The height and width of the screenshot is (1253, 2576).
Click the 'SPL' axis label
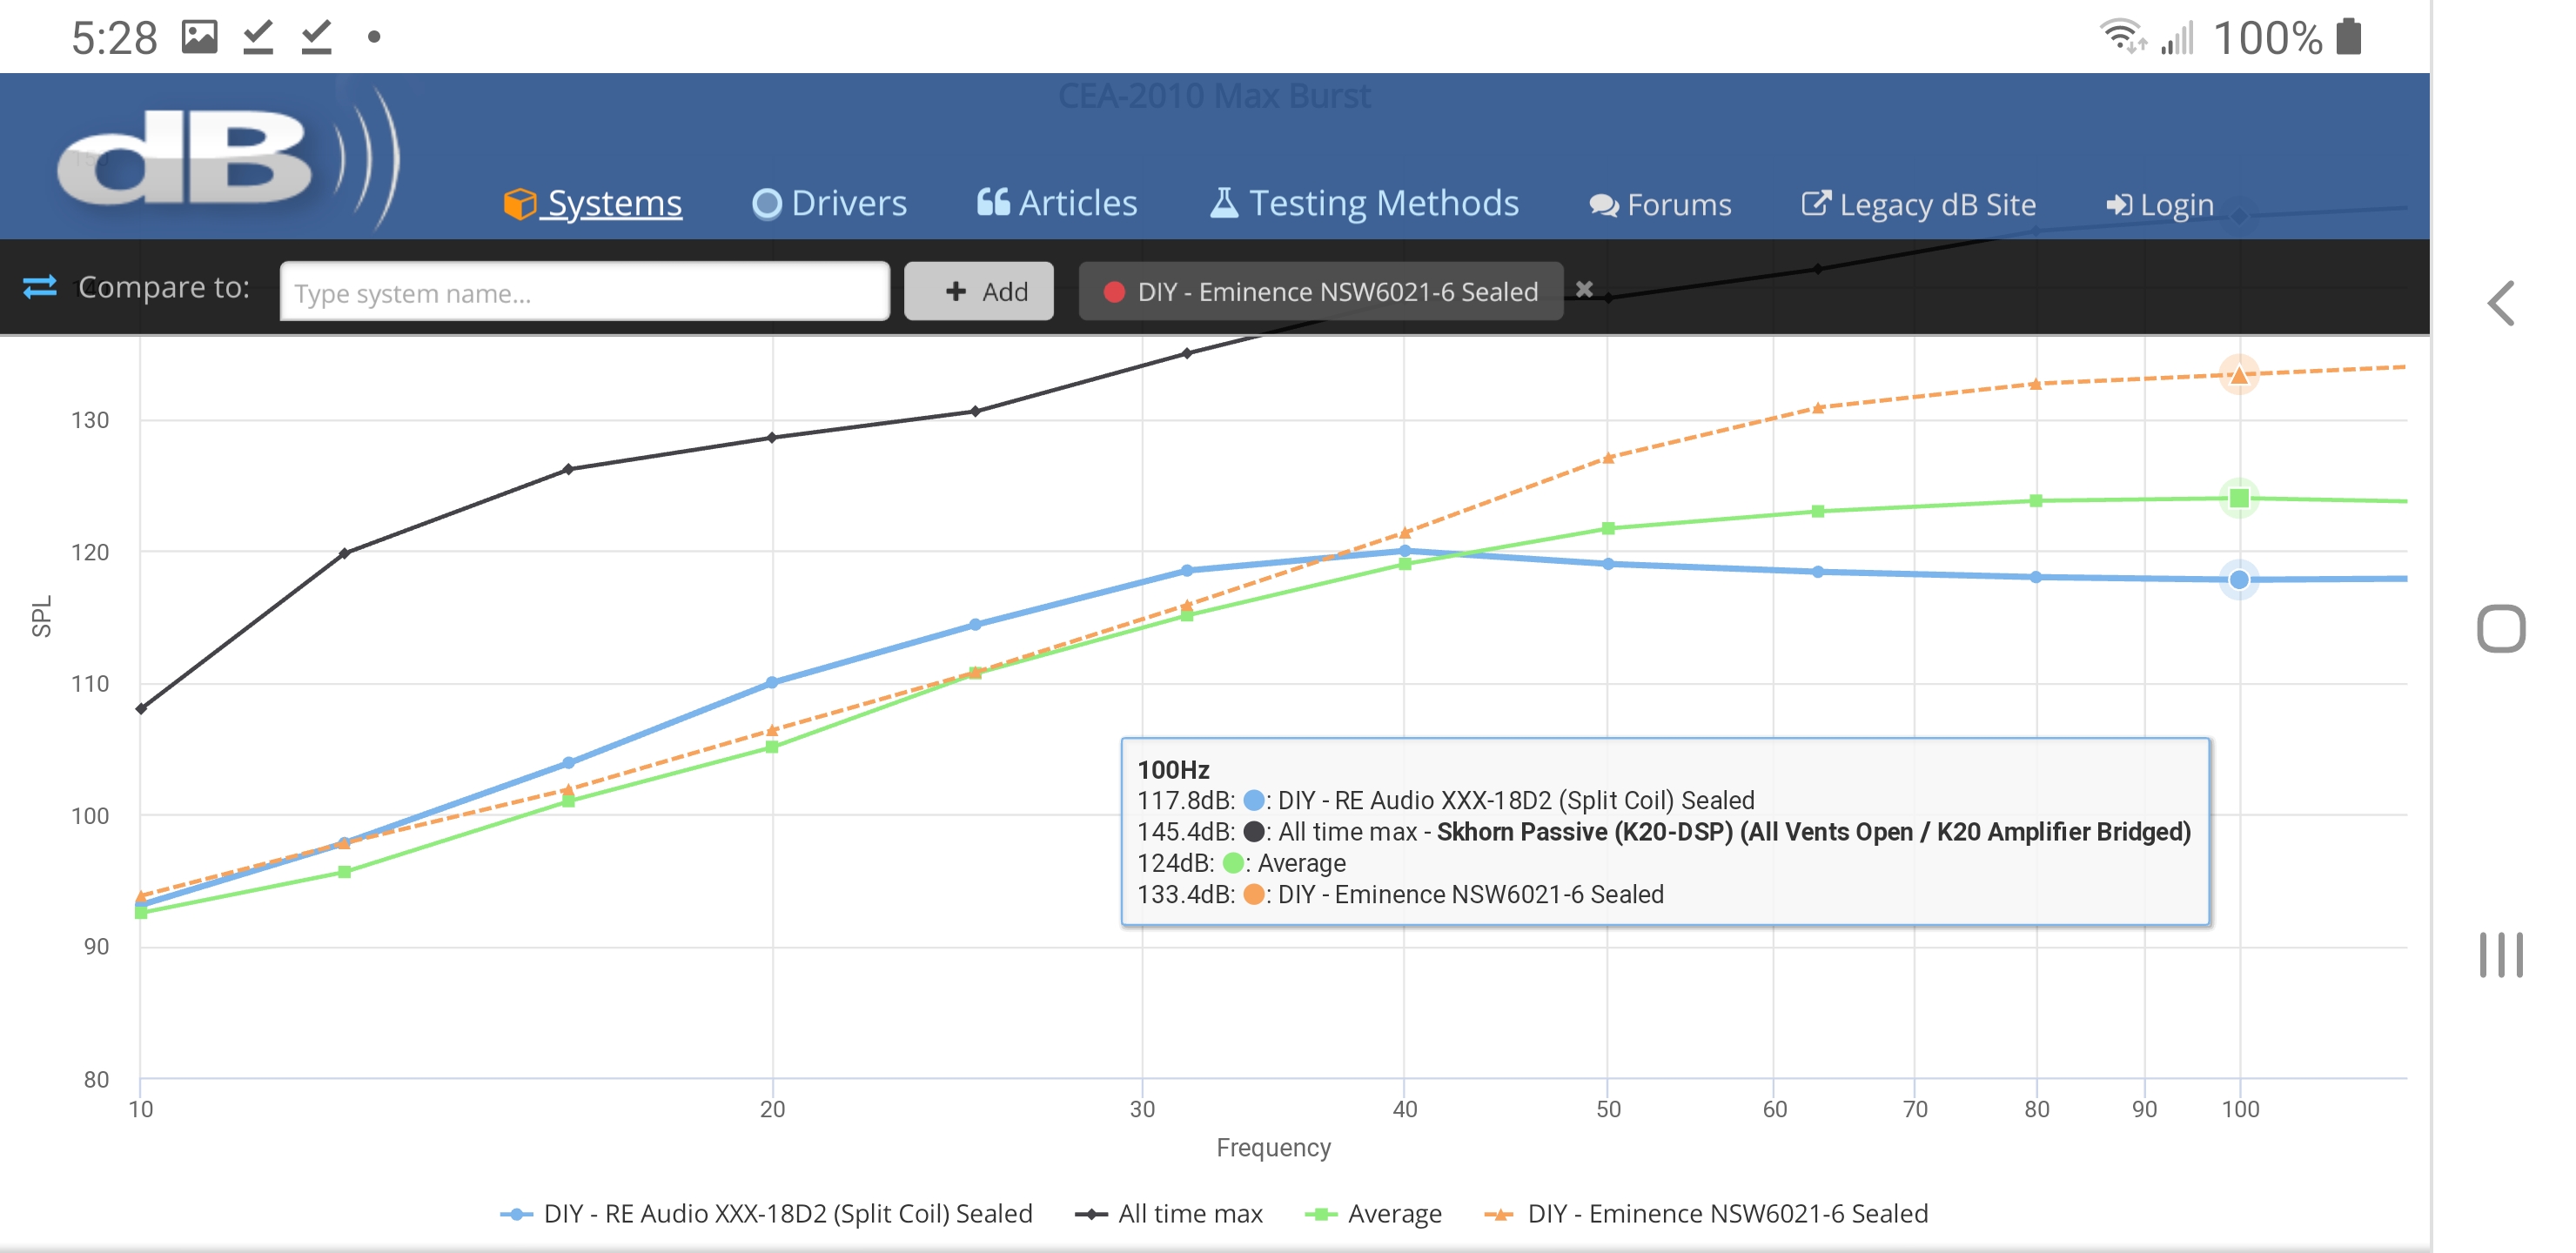pos(41,617)
